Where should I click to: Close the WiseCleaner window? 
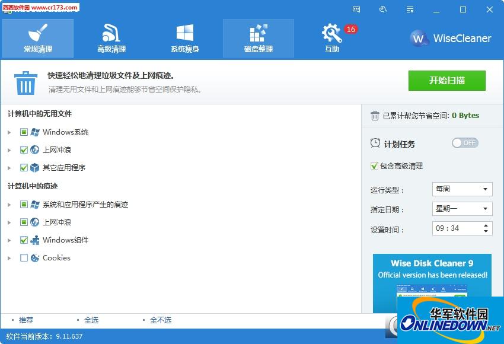tap(490, 9)
